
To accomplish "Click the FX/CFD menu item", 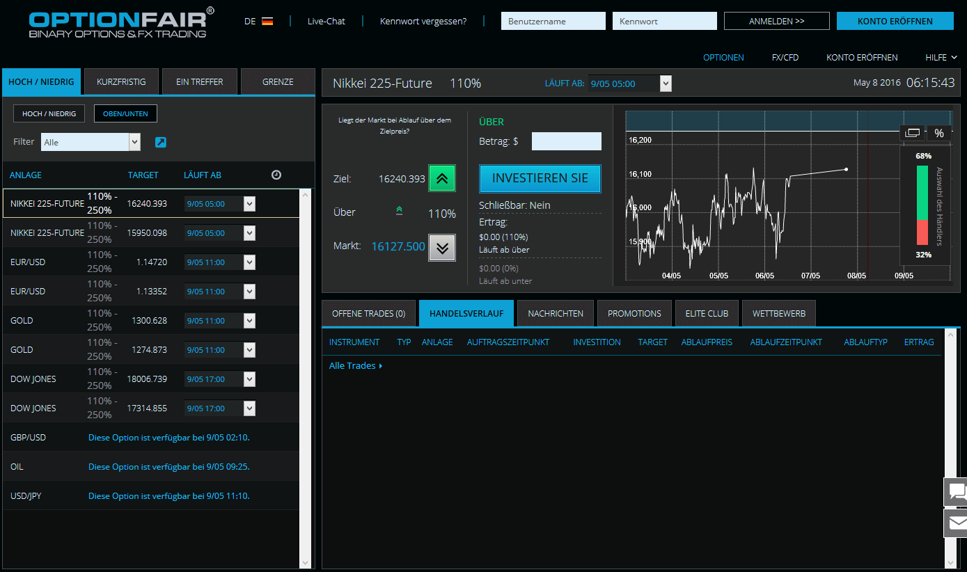I will pyautogui.click(x=785, y=58).
